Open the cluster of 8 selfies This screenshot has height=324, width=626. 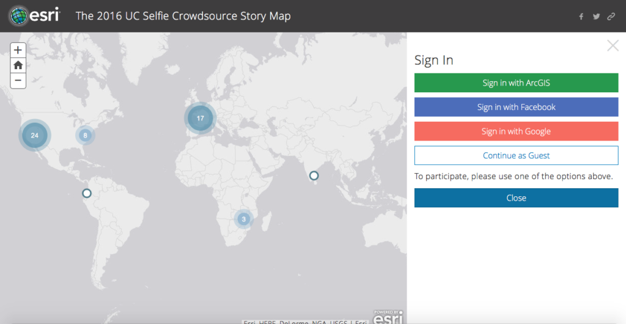85,135
